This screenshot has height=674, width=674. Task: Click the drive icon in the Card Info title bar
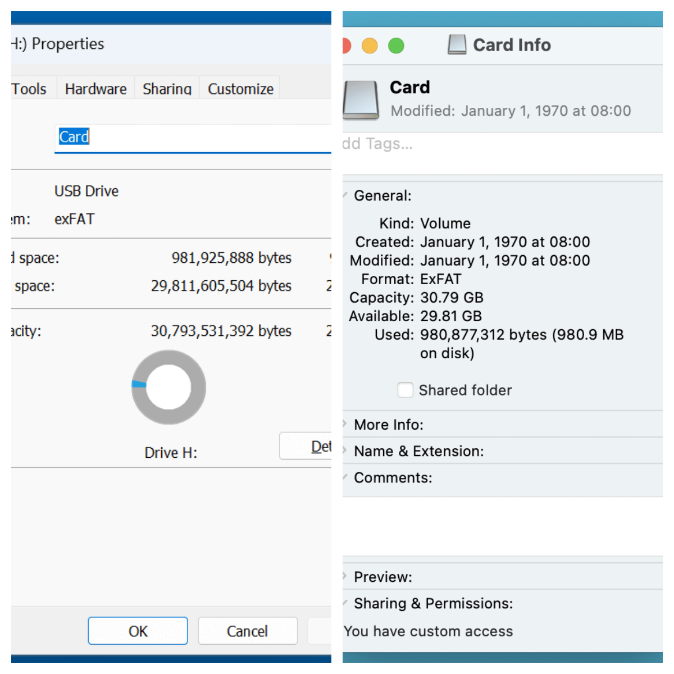pyautogui.click(x=457, y=44)
